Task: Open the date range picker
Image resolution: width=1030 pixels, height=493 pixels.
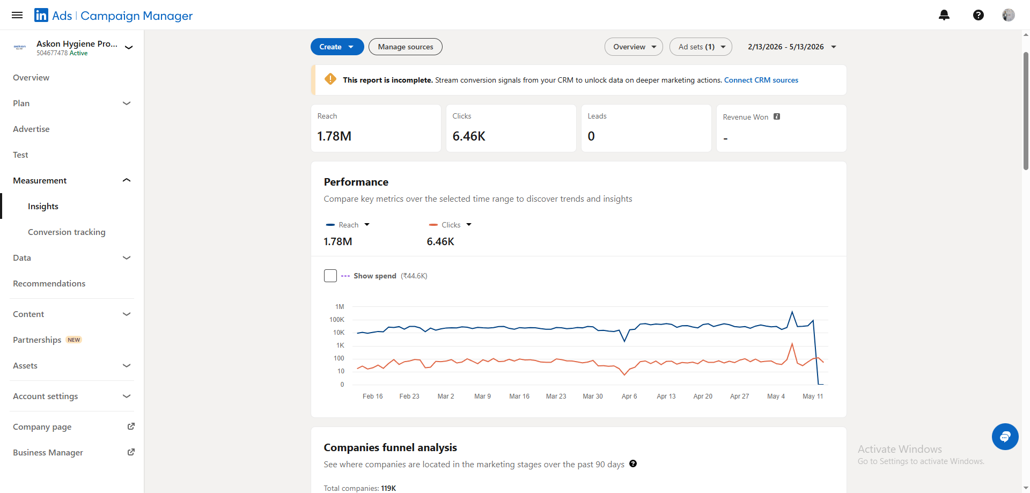Action: tap(792, 47)
